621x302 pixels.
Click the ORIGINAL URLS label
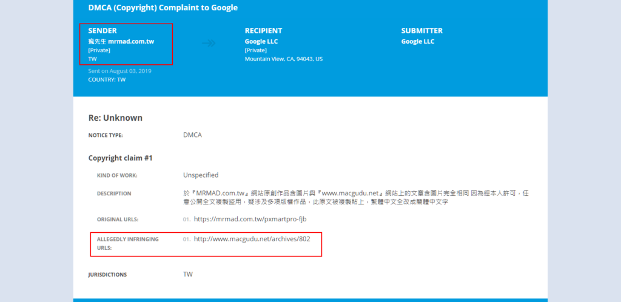click(118, 220)
